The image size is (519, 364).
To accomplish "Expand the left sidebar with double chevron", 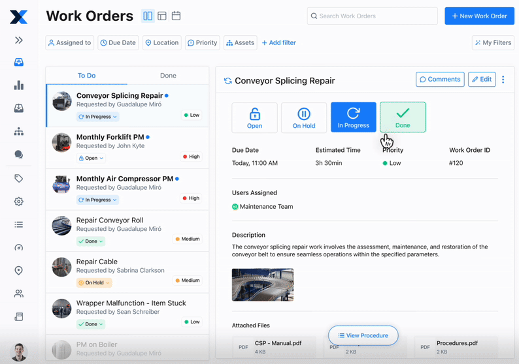I will tap(18, 40).
